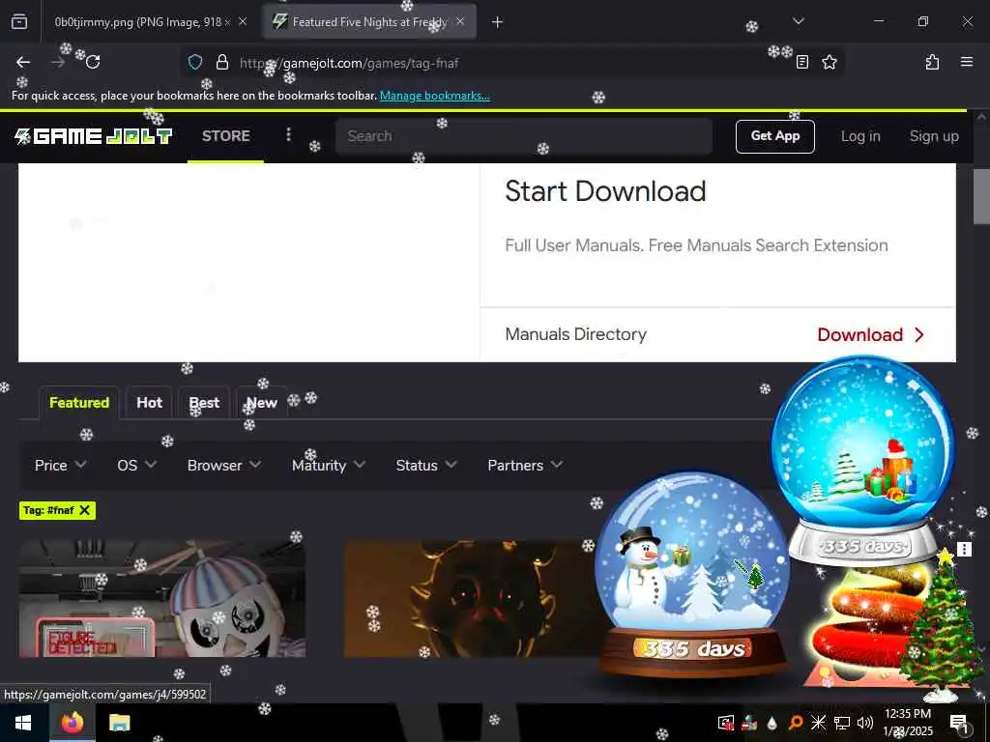
Task: Open the network tray icon
Action: pos(842,723)
